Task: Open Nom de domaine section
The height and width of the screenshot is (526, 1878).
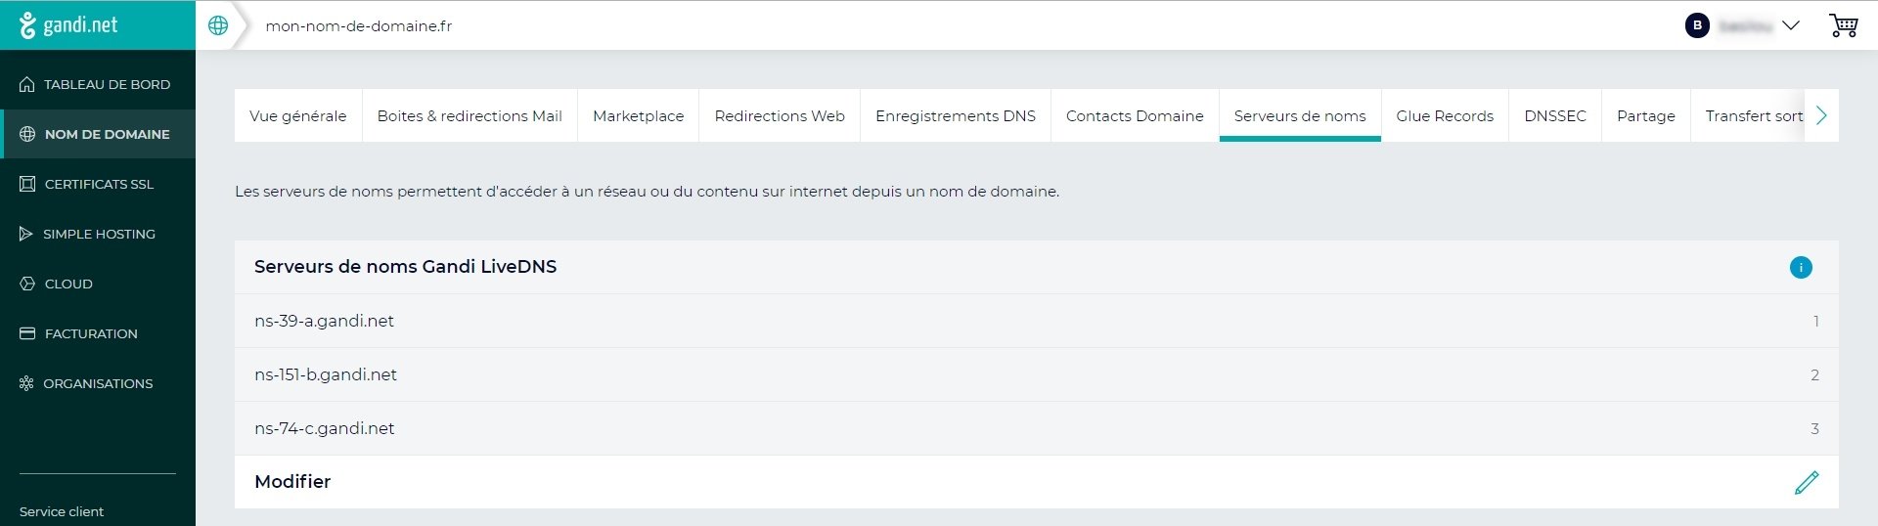Action: [x=98, y=134]
